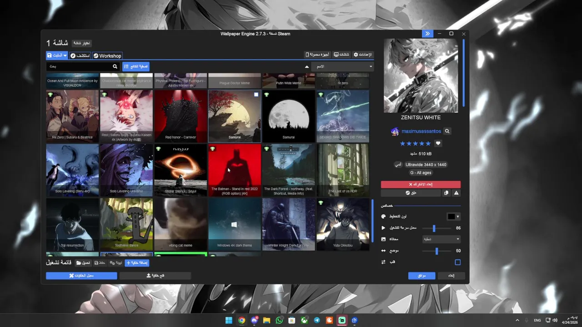Image resolution: width=582 pixels, height=327 pixels.
Task: Select the Solo Leveling Universe wallpaper
Action: tap(126, 170)
